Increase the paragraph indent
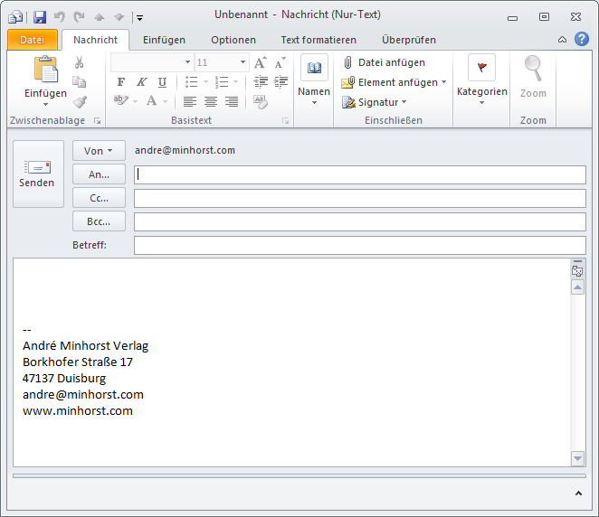The width and height of the screenshot is (599, 517). (x=280, y=82)
